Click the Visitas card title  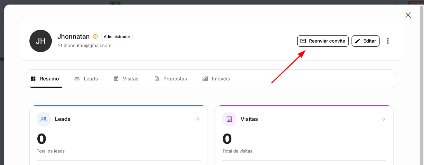pos(249,119)
